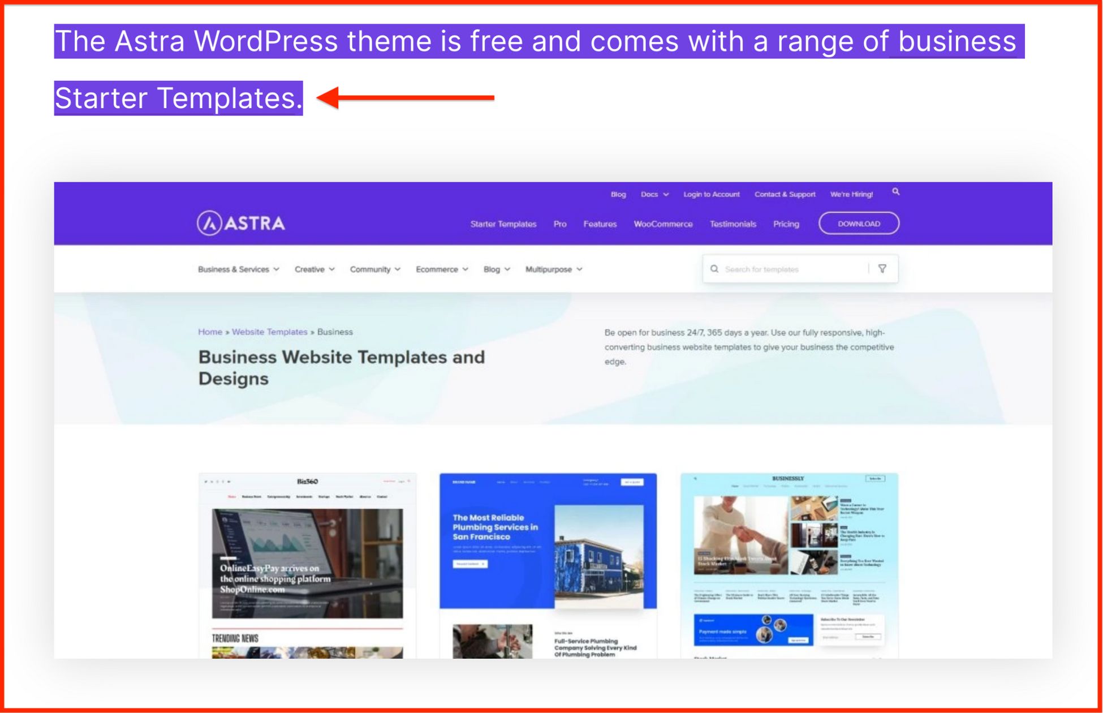Open the search icon in top bar
1103x713 pixels.
coord(896,192)
